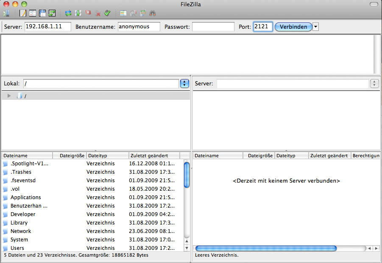Sort remote list by Dateityp column
Image resolution: width=382 pixels, height=263 pixels.
click(292, 156)
